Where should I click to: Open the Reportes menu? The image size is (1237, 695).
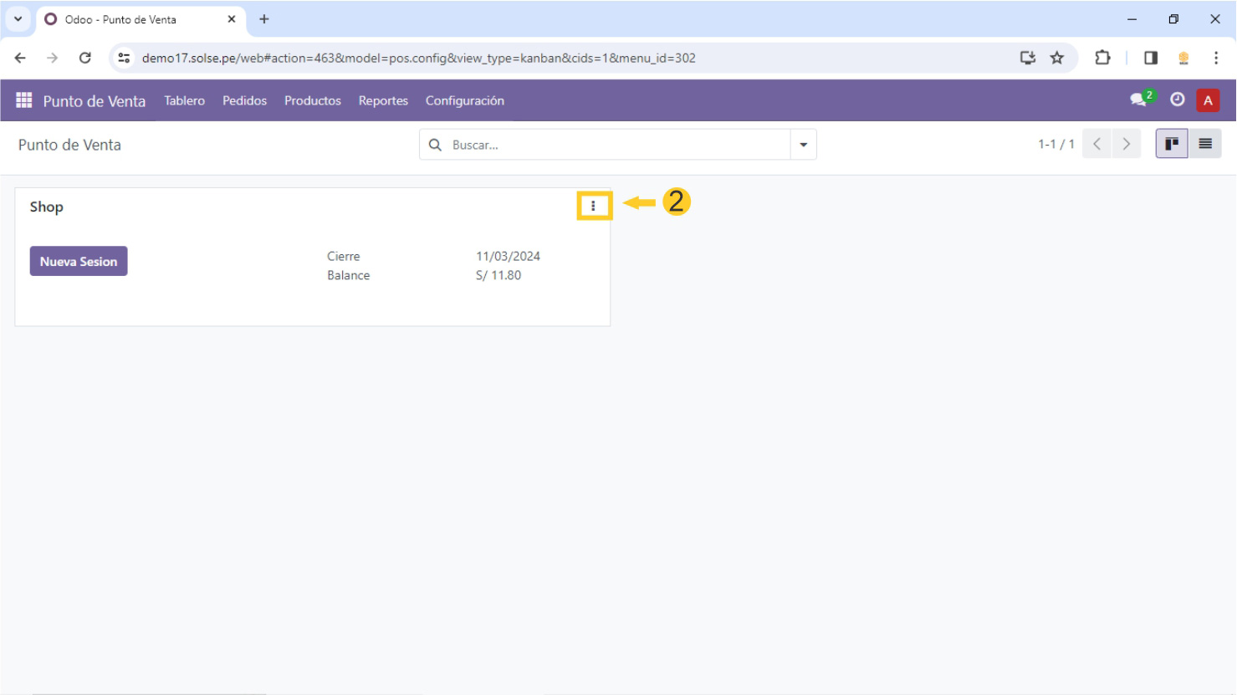click(x=383, y=100)
